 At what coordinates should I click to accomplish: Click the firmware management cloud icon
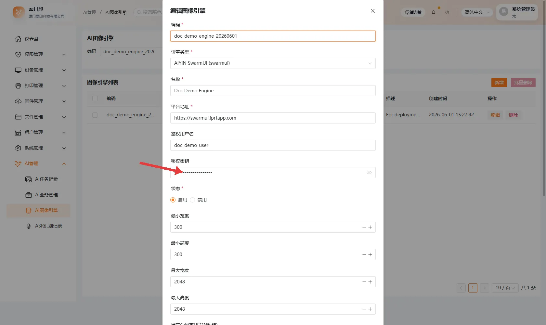[18, 101]
